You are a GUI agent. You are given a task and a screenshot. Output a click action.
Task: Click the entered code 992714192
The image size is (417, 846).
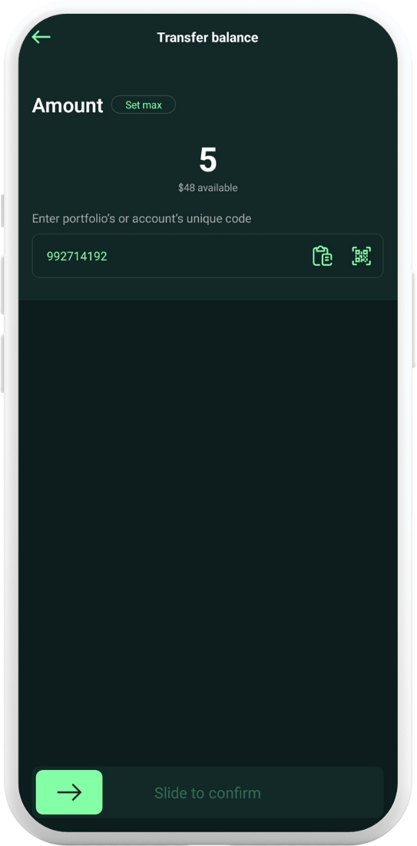(x=77, y=256)
